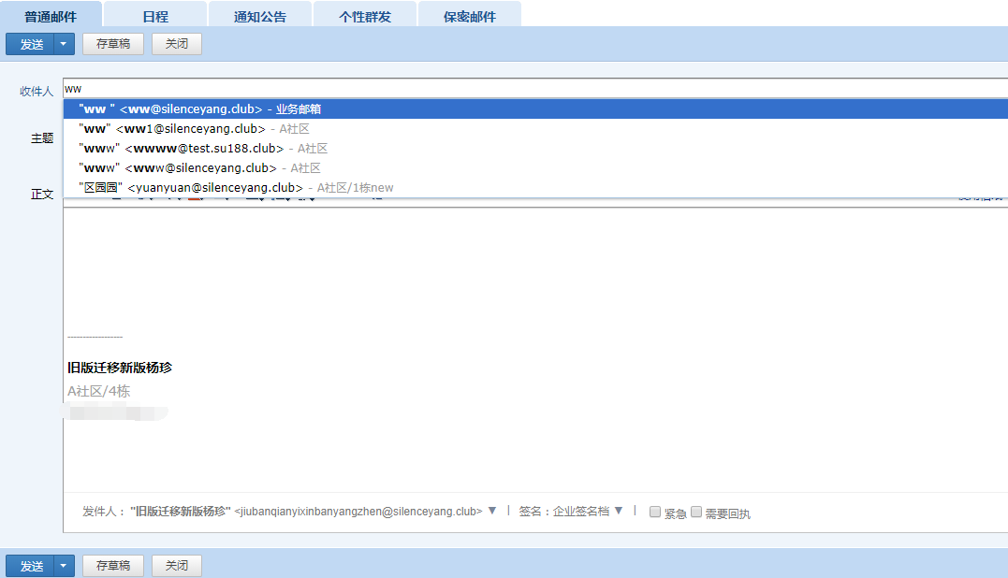The width and height of the screenshot is (1008, 578).
Task: Click the top 存草稿 save draft button
Action: pos(113,44)
